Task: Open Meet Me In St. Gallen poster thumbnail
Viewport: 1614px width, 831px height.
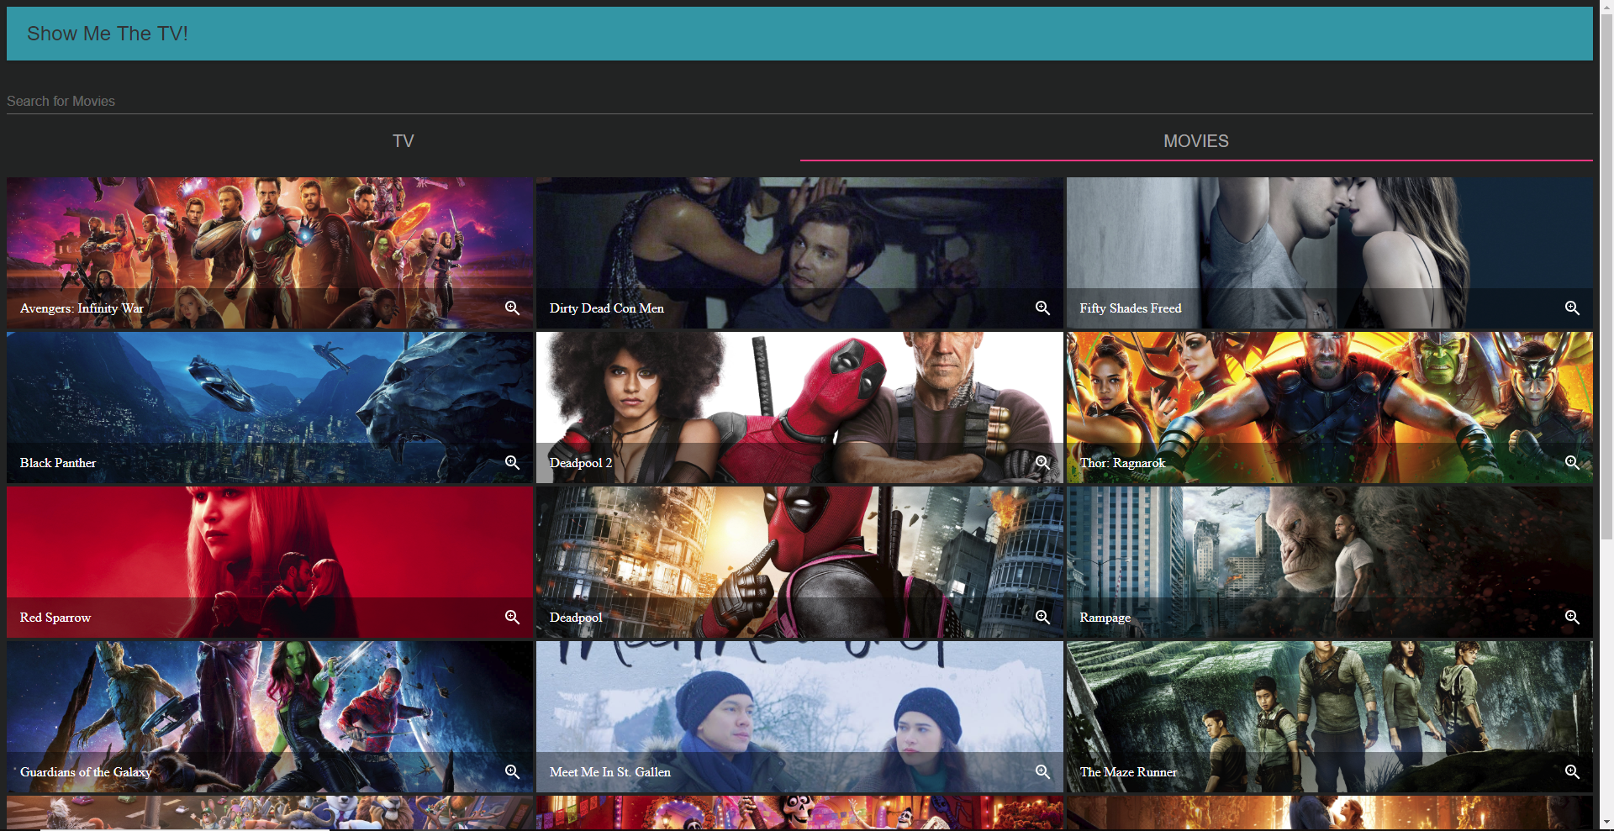Action: [x=799, y=717]
